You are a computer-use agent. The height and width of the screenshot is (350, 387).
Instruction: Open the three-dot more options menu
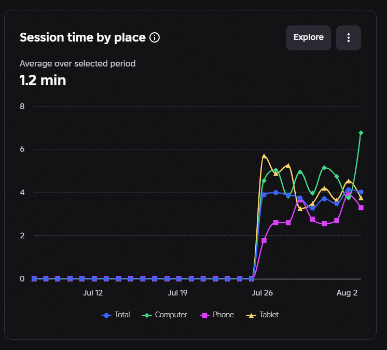click(349, 38)
